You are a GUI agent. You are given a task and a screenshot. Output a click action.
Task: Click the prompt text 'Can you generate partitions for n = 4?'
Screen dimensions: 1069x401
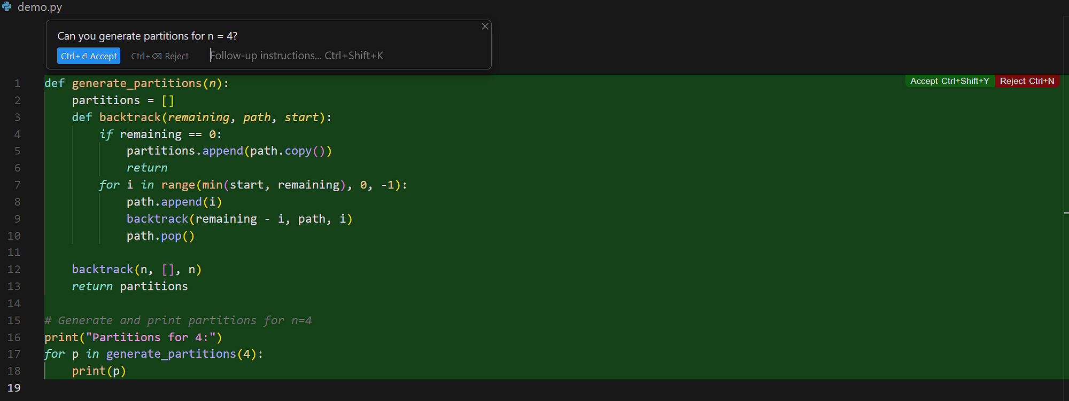[x=147, y=36]
